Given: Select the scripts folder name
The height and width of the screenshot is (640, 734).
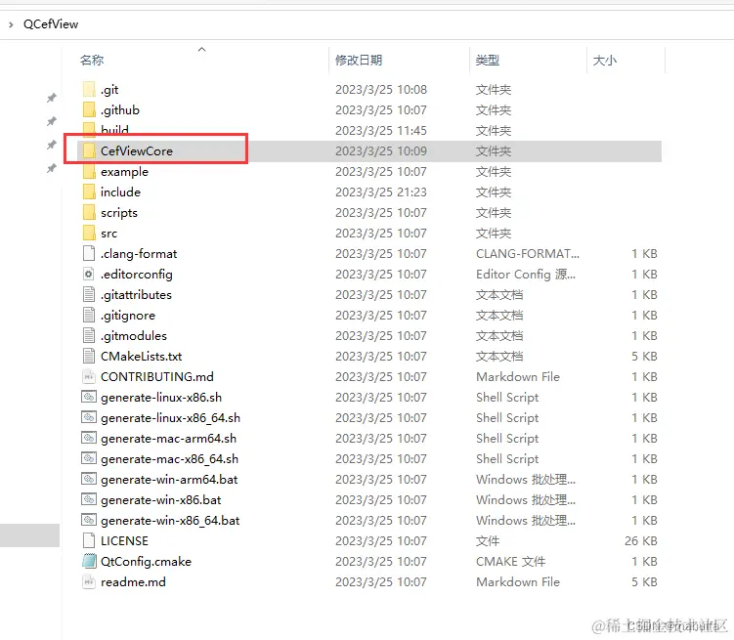Looking at the screenshot, I should (119, 212).
